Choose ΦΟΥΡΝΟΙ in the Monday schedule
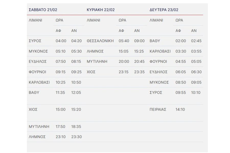The height and width of the screenshot is (153, 230). click(158, 61)
